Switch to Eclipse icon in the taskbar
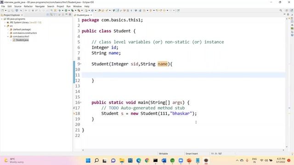The width and height of the screenshot is (294, 165). (206, 160)
